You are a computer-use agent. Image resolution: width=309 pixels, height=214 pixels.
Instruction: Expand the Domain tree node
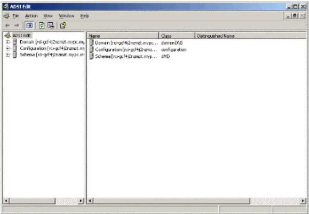(8, 42)
